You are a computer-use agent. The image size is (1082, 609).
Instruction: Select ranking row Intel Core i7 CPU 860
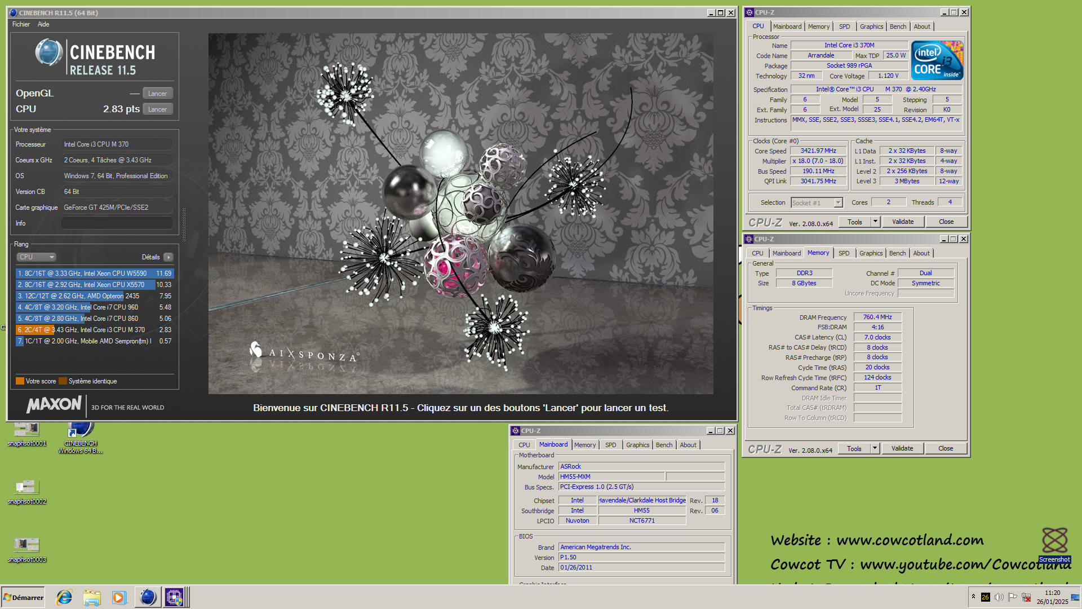click(x=95, y=319)
